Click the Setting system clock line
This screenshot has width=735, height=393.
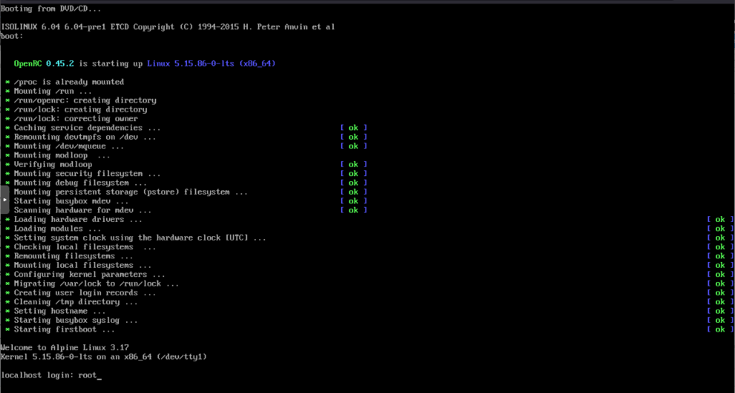(140, 238)
